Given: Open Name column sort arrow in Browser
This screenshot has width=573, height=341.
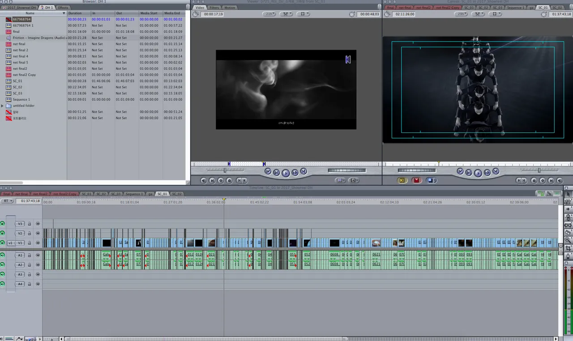Looking at the screenshot, I should [64, 13].
